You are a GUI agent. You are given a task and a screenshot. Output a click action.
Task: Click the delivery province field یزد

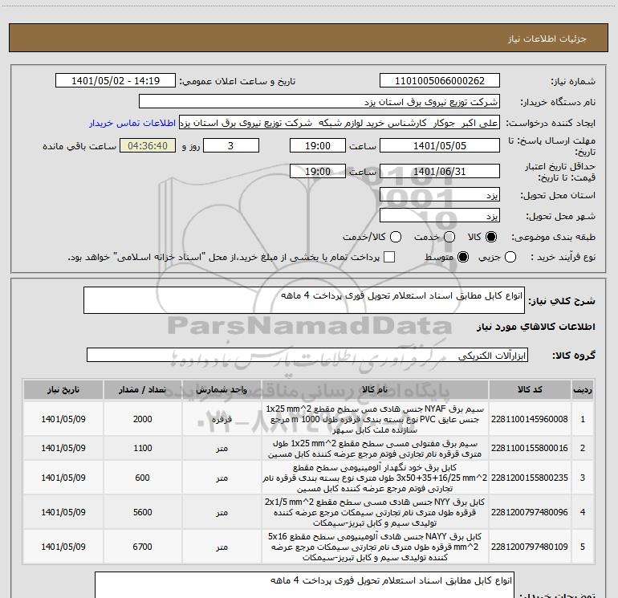[x=440, y=195]
